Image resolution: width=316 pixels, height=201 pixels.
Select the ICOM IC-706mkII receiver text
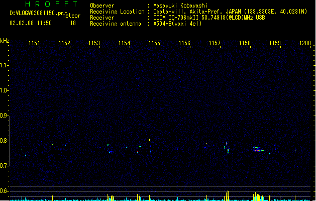pos(209,18)
